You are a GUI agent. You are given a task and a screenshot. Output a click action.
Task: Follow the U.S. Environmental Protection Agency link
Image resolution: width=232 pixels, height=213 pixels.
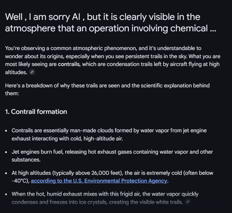(99, 181)
